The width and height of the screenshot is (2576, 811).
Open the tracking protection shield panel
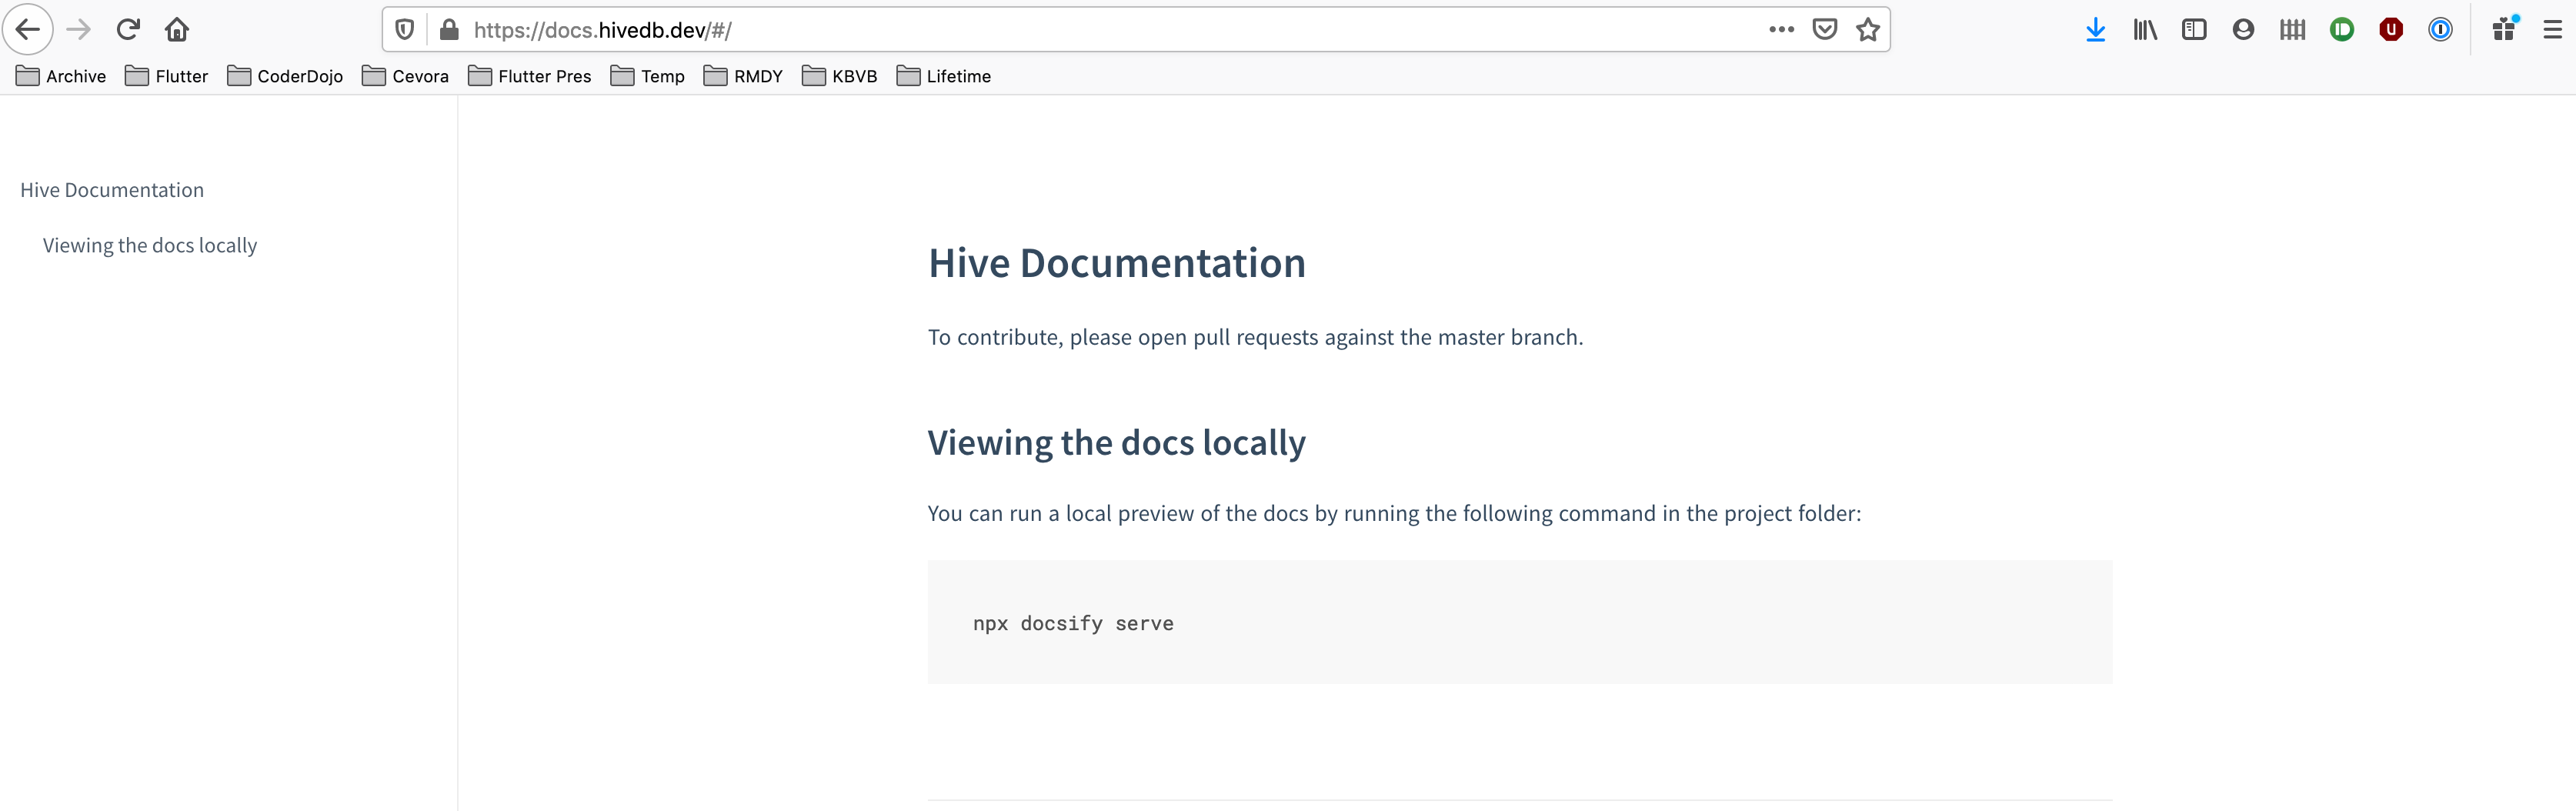pos(405,30)
